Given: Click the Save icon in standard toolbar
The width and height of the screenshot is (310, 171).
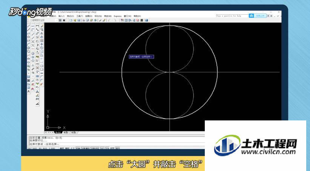Looking at the screenshot, I should [x=79, y=20].
